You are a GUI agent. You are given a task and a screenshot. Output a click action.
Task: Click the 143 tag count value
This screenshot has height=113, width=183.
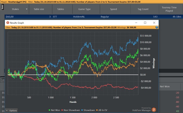[x=155, y=17]
